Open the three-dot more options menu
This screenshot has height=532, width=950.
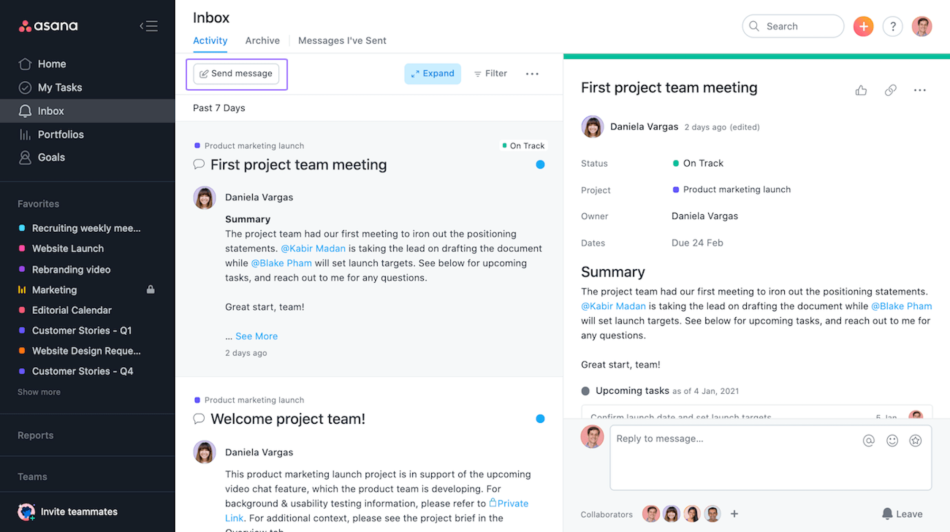pos(920,90)
